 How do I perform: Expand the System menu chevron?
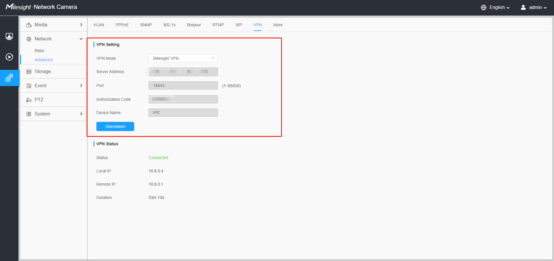(81, 114)
